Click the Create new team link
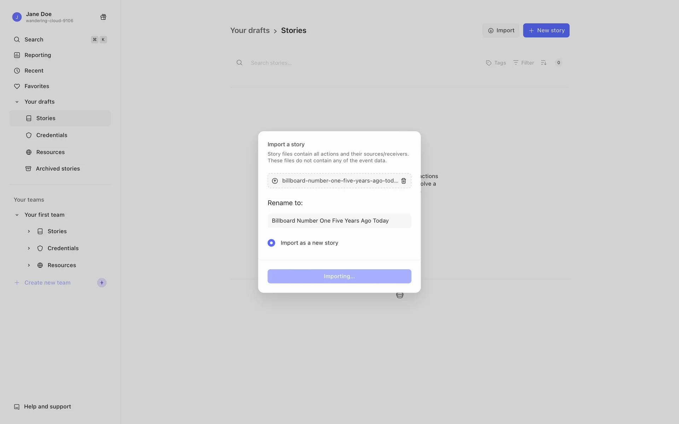The width and height of the screenshot is (679, 424). [x=47, y=283]
